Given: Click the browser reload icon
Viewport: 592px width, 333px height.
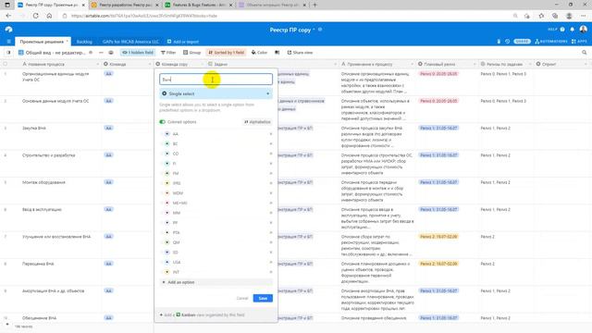Looking at the screenshot, I should [35, 16].
